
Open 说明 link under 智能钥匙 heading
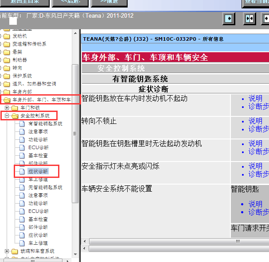(255, 204)
